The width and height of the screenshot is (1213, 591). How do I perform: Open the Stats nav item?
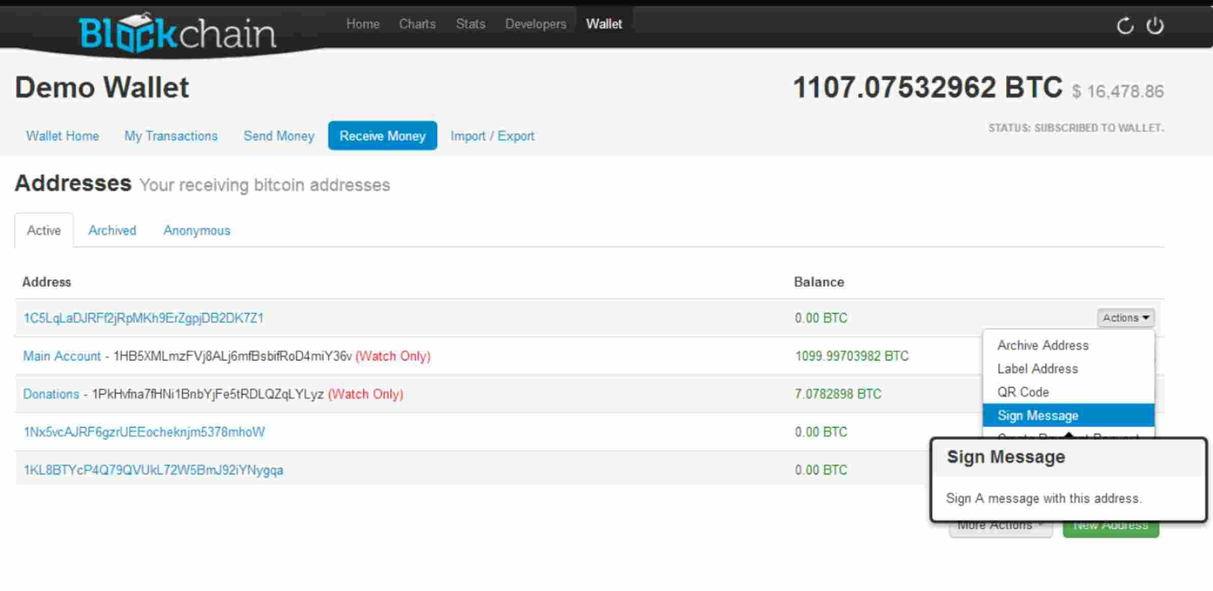(470, 24)
